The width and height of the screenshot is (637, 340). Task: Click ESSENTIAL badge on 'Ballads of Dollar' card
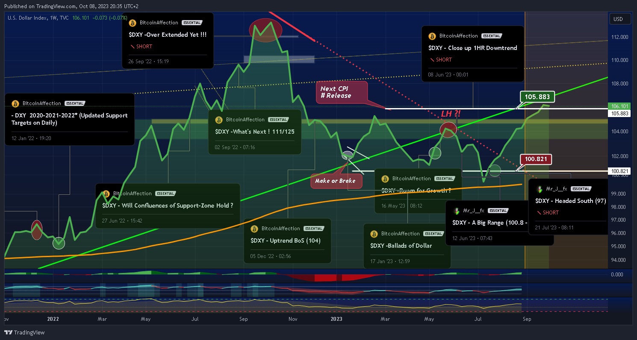[x=434, y=234]
